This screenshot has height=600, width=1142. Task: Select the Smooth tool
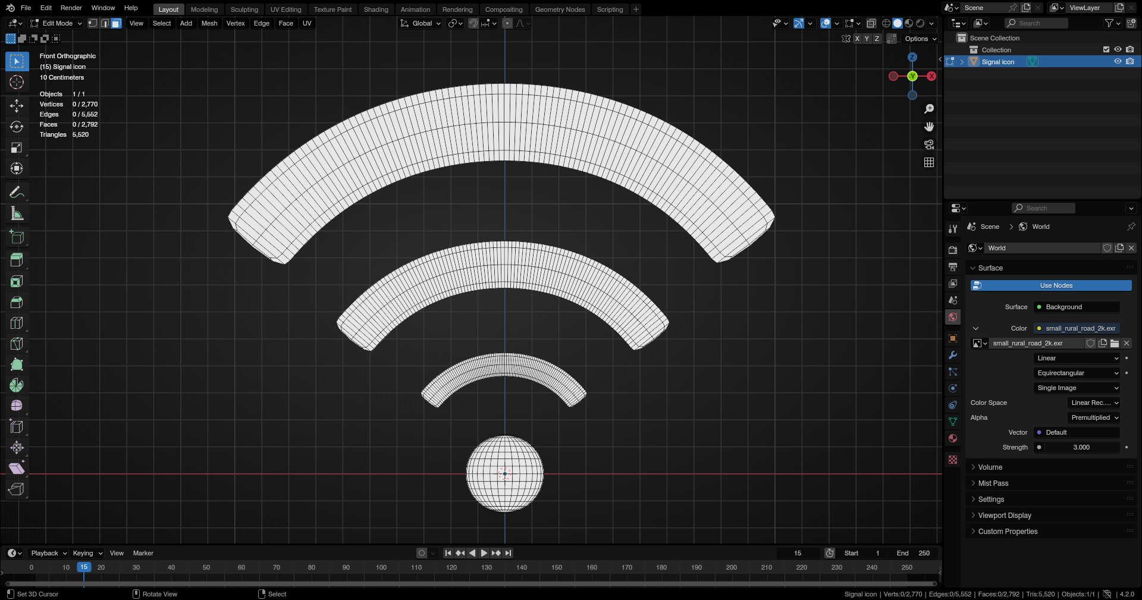click(x=17, y=406)
